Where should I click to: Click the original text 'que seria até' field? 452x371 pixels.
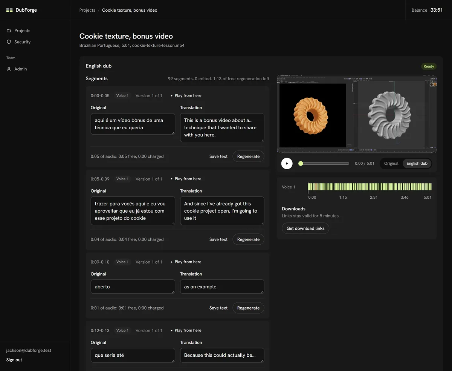coord(133,355)
